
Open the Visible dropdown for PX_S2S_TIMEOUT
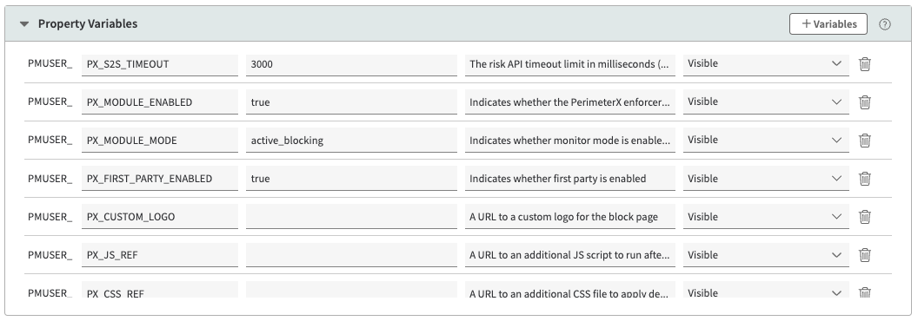coord(766,64)
